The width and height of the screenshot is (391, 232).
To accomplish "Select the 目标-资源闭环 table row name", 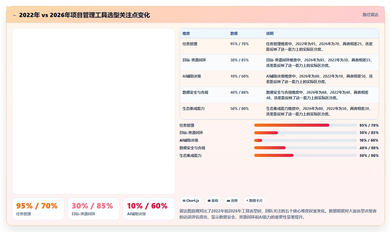I will click(x=194, y=60).
